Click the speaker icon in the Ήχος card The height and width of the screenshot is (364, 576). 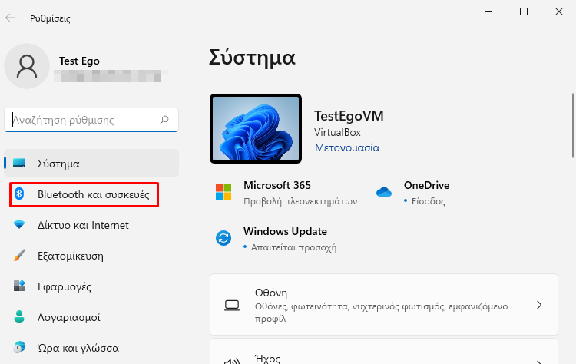click(232, 362)
